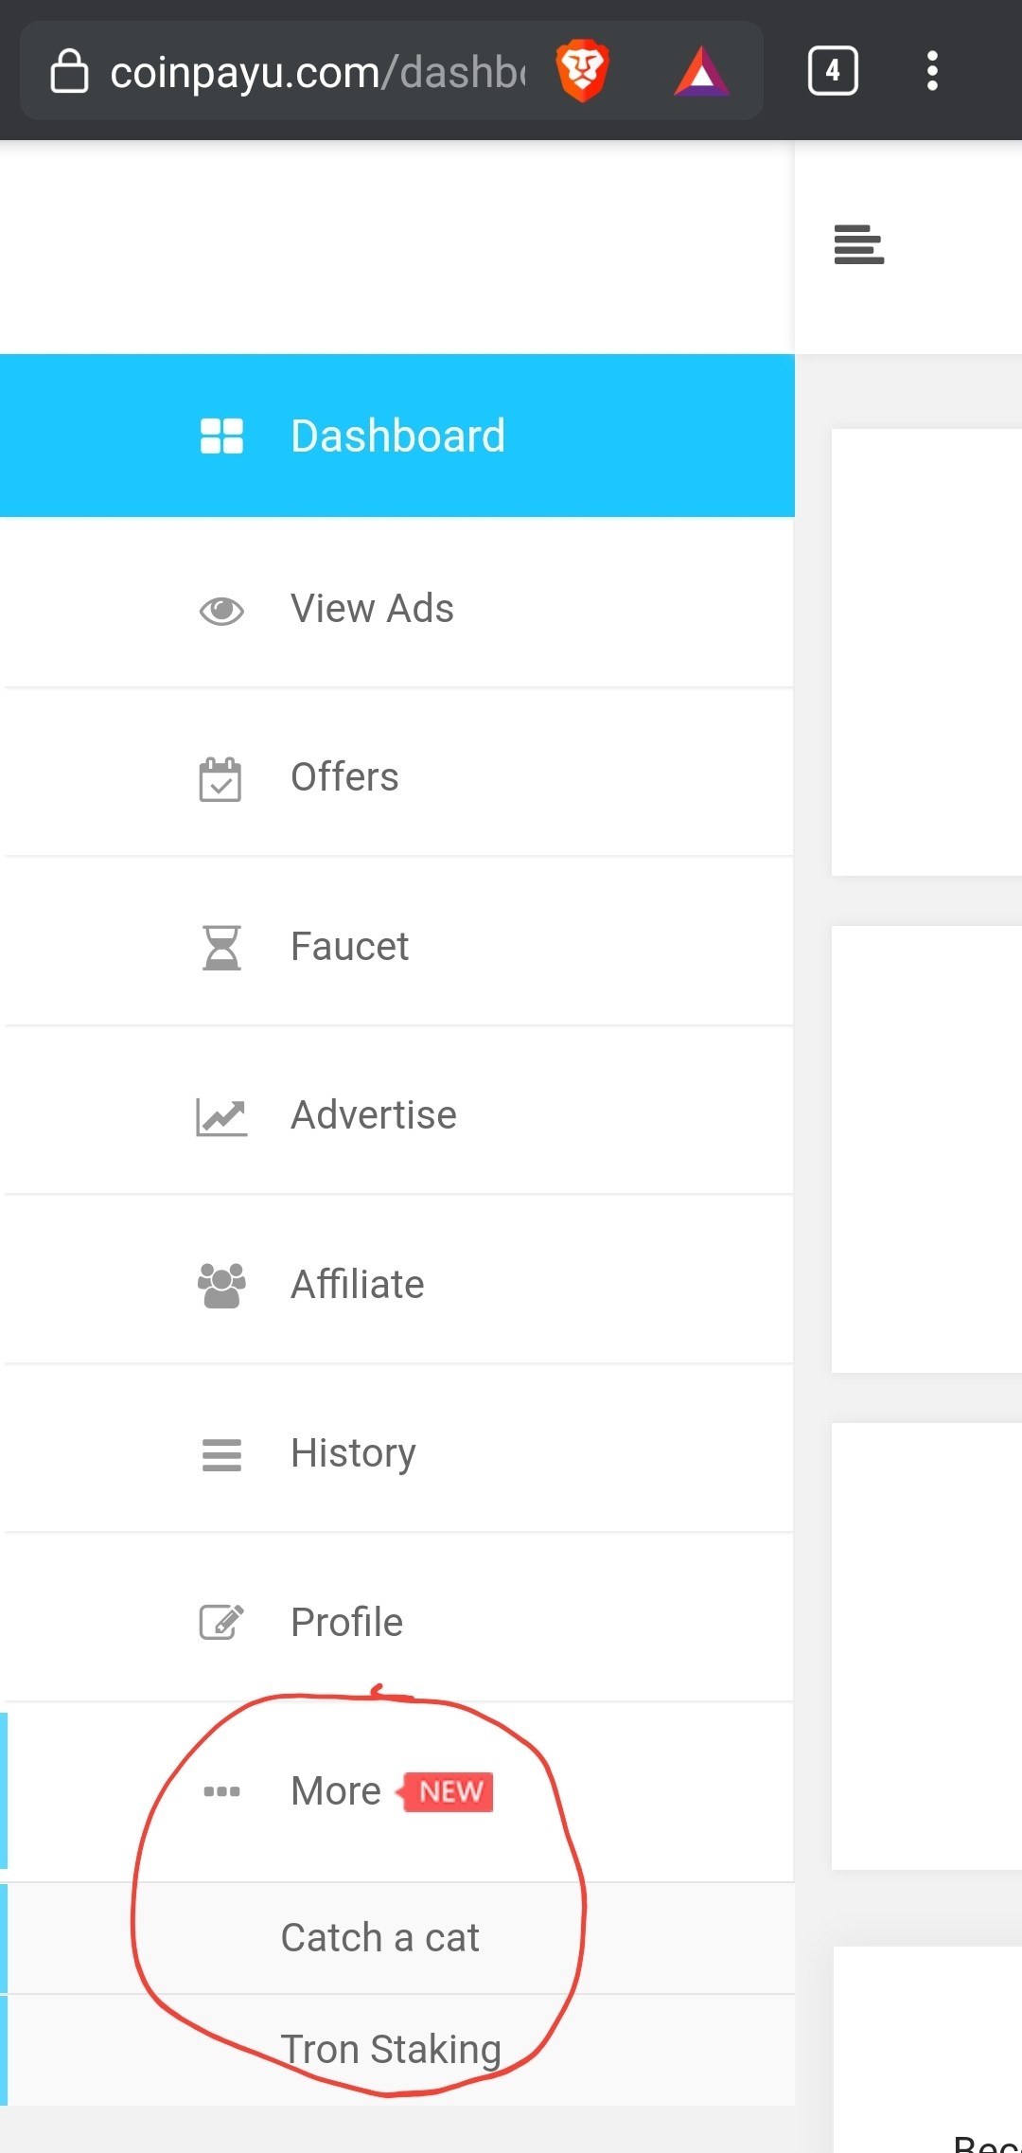Click the NEW badge beside More

point(446,1791)
